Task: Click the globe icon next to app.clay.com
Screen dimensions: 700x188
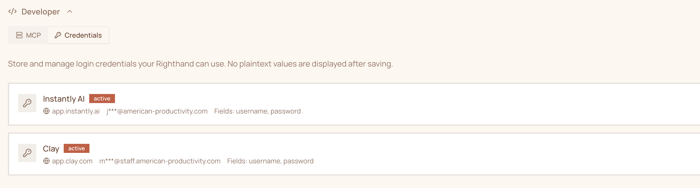Action: [46, 161]
